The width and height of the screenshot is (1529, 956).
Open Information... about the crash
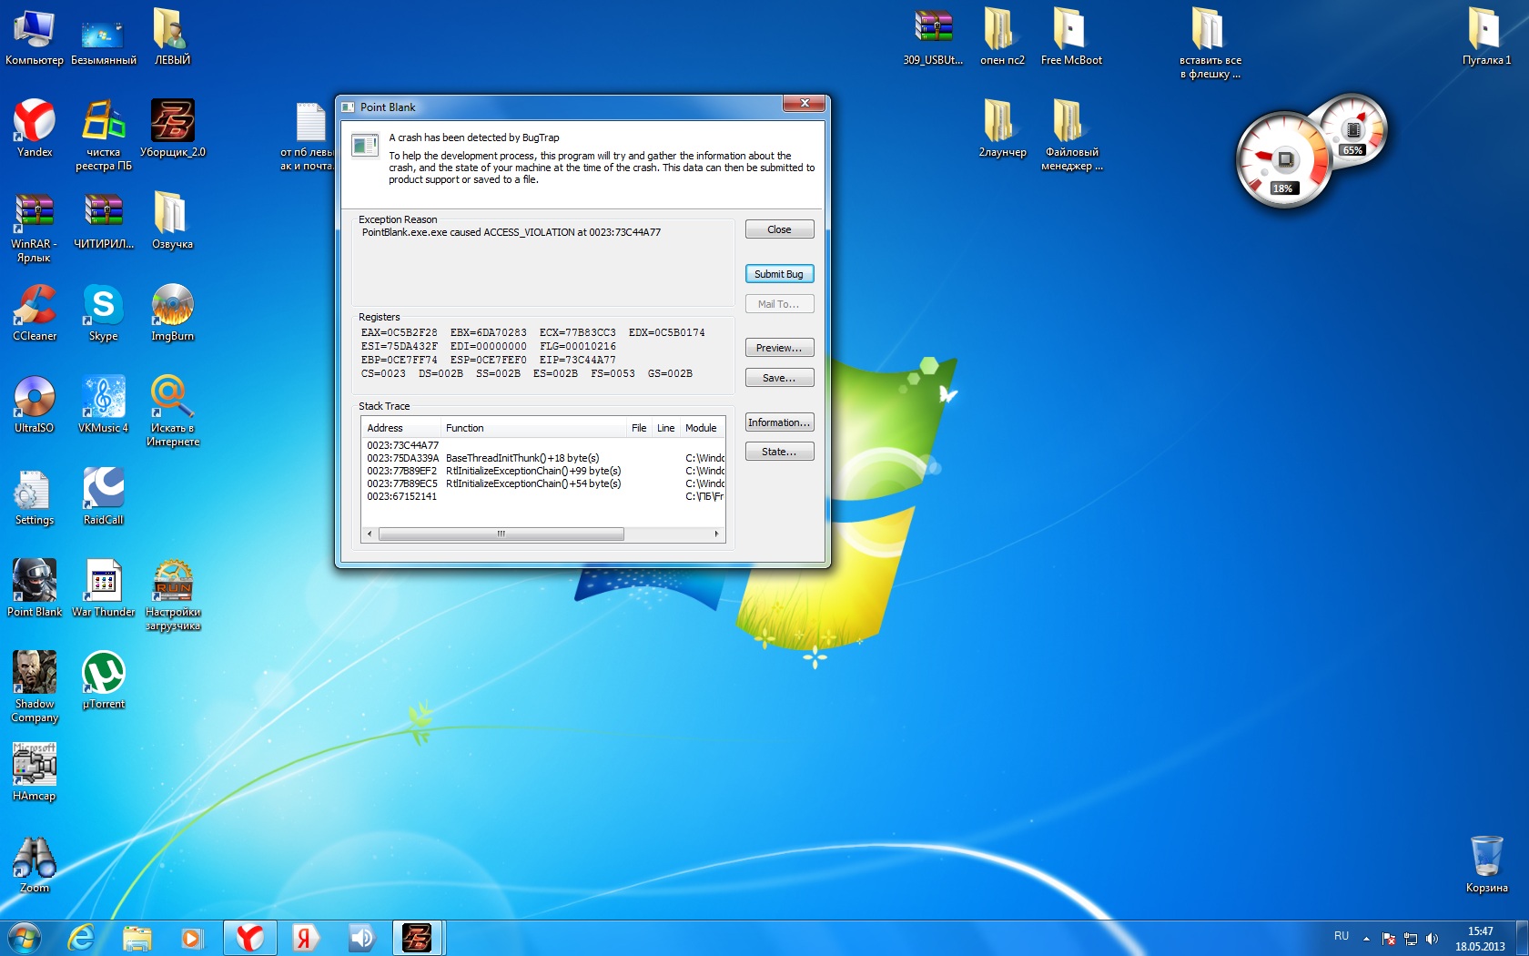pos(779,422)
